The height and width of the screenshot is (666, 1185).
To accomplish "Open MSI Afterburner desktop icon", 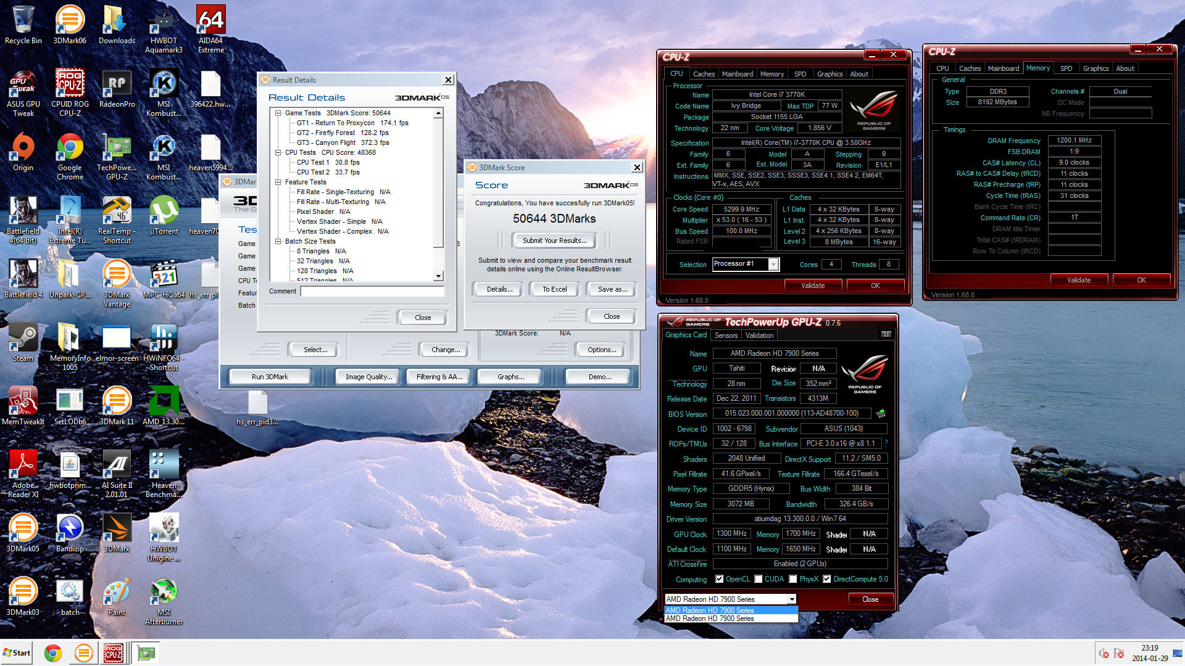I will click(164, 601).
